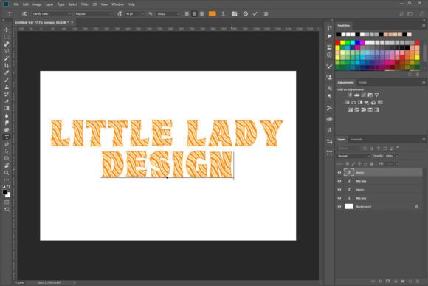
Task: Pick the red swatch in Swatches panel
Action: [338, 42]
